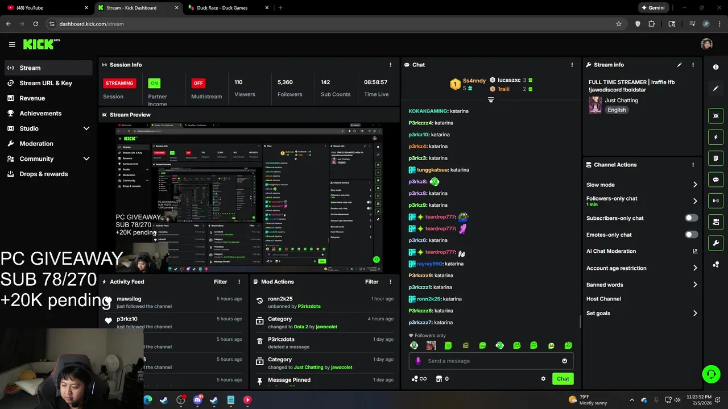
Task: Open Followers-only chat options chevron
Action: [x=695, y=201]
